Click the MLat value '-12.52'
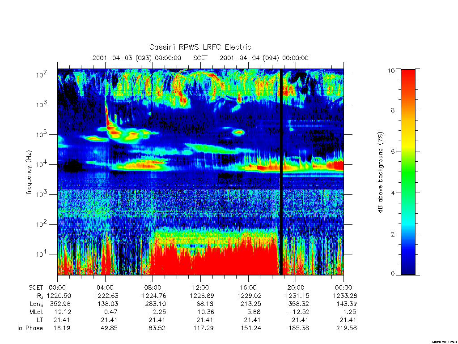Screen dimensions: 458x344 point(299,312)
